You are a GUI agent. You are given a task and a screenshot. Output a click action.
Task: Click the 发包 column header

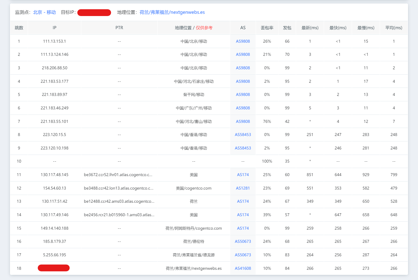[287, 28]
